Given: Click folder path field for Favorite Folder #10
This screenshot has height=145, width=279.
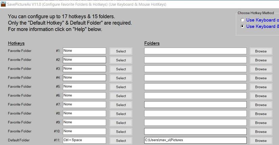Looking at the screenshot, I should click(x=195, y=131).
